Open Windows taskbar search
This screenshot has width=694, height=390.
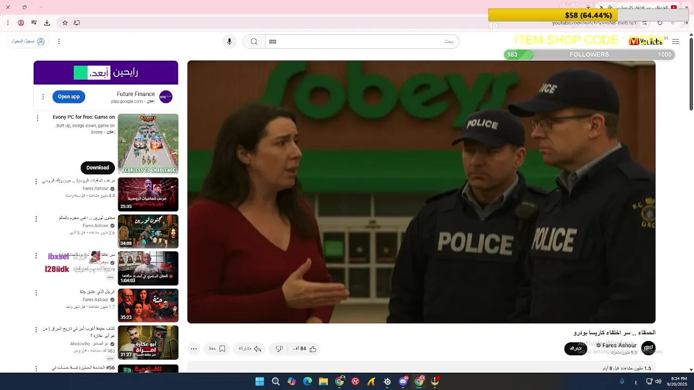pyautogui.click(x=275, y=381)
